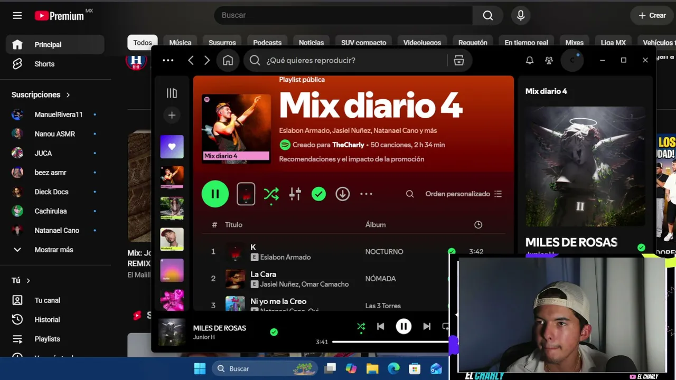This screenshot has width=676, height=380.
Task: Create a new playlist with the plus icon
Action: [x=172, y=115]
